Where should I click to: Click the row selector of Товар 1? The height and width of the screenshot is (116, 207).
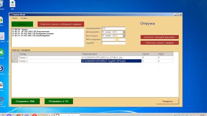(x=15, y=57)
